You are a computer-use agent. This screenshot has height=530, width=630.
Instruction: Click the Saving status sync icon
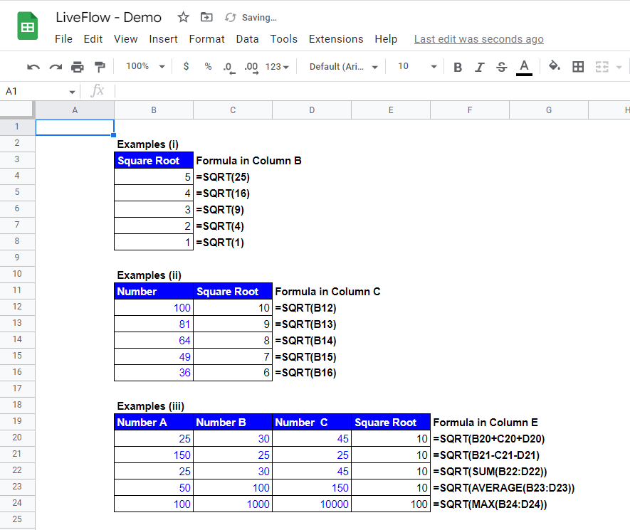tap(230, 17)
